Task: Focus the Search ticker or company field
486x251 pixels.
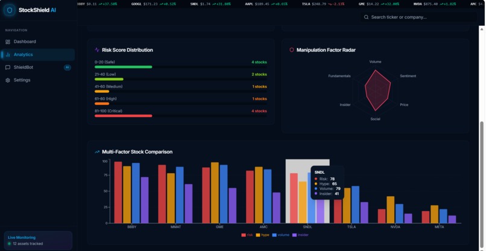Action: pyautogui.click(x=418, y=17)
